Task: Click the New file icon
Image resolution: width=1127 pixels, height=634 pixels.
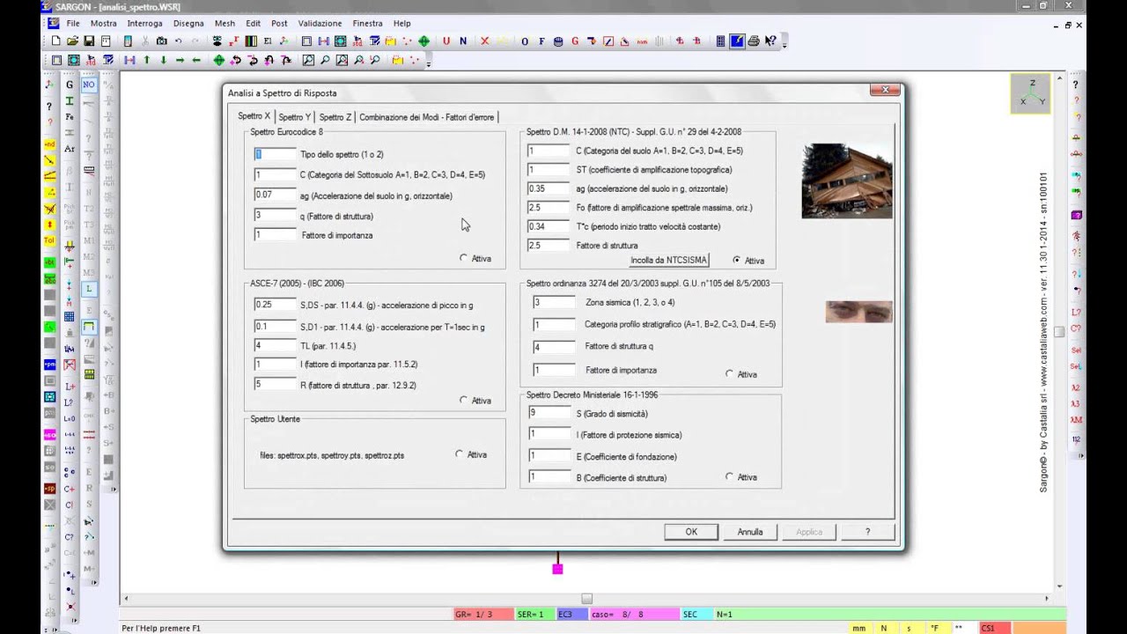Action: 56,41
